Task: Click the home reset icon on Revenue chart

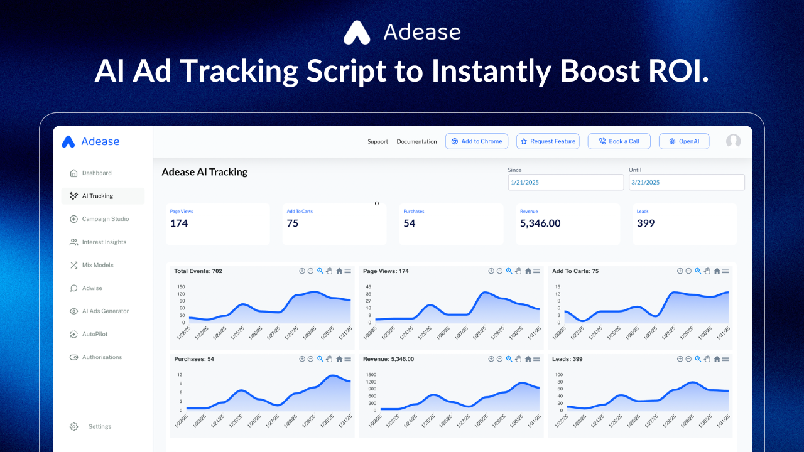Action: 528,358
